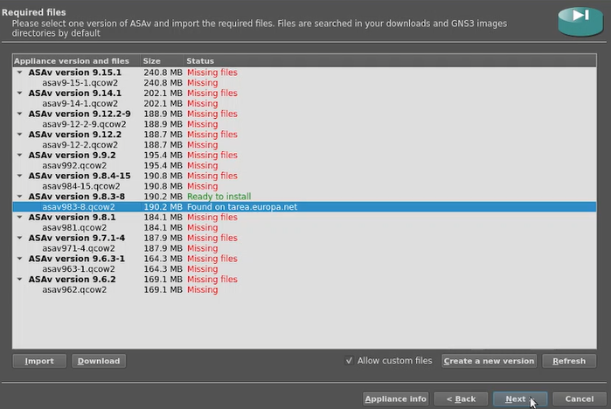This screenshot has height=409, width=611.
Task: Sort by the Status column header
Action: click(x=390, y=61)
